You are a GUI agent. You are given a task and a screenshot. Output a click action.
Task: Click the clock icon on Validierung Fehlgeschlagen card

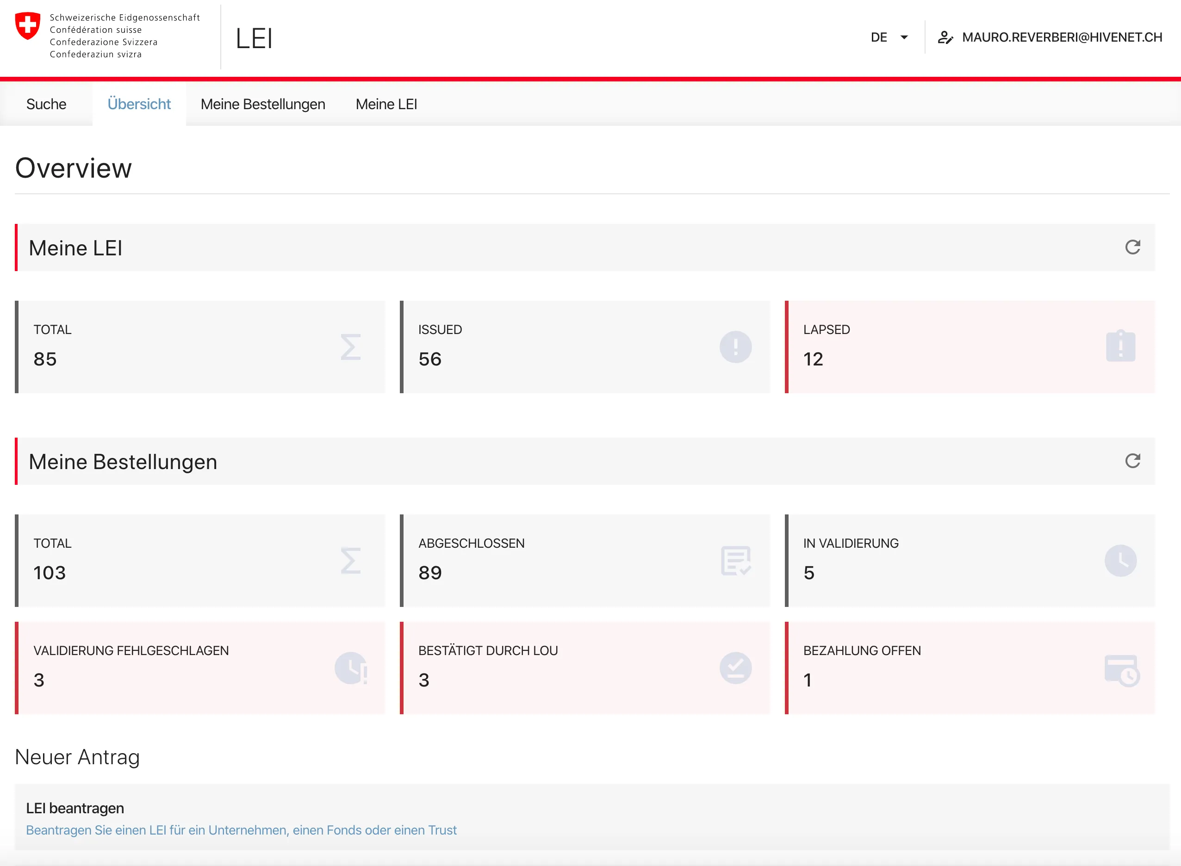point(351,668)
